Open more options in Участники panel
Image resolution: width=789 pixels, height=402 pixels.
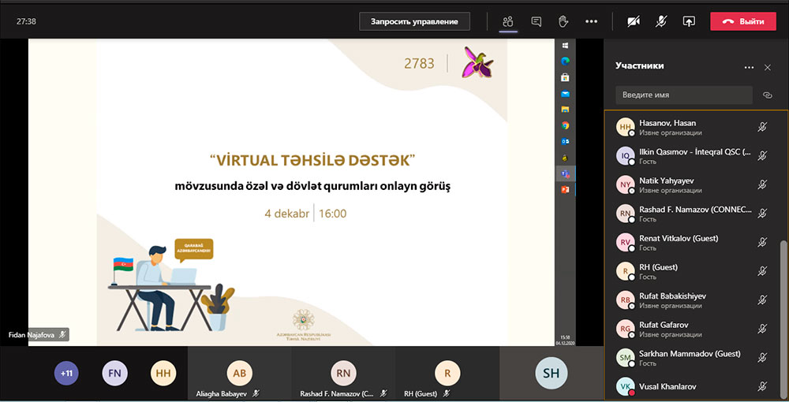tap(749, 68)
